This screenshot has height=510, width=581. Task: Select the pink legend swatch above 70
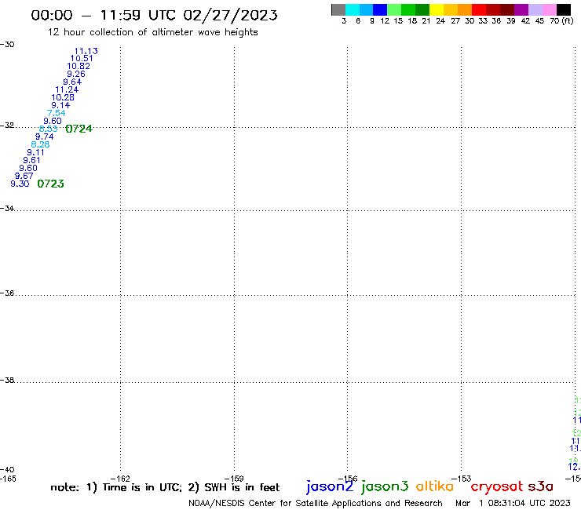tap(550, 9)
